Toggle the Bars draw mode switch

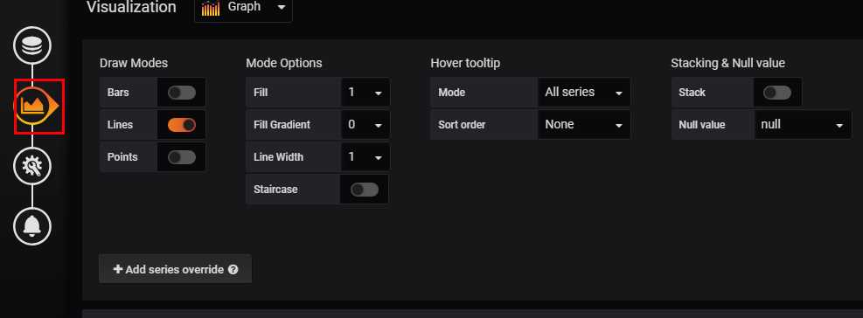(182, 93)
